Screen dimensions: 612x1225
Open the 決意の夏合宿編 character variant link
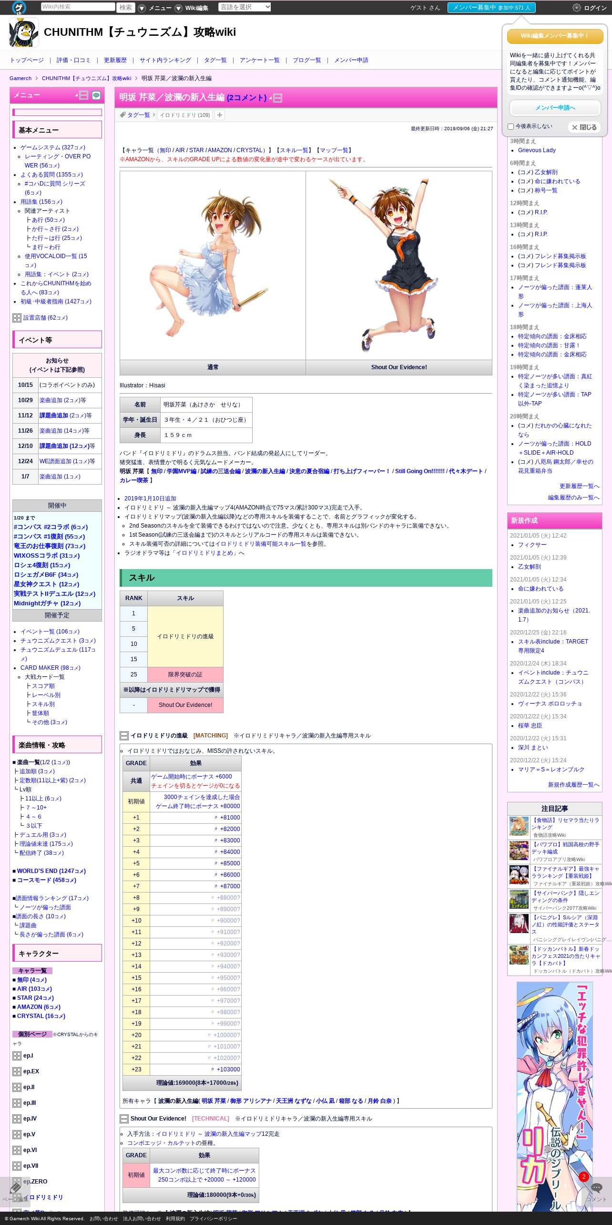[x=309, y=471]
